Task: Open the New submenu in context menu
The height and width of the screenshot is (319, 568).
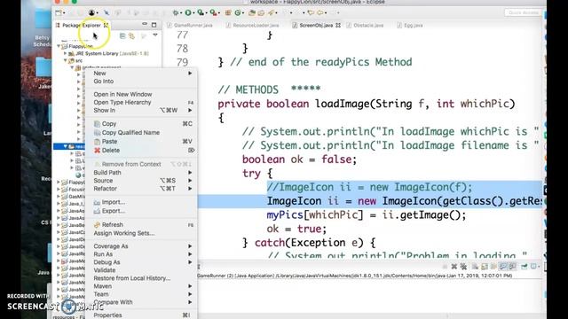Action: click(x=142, y=73)
